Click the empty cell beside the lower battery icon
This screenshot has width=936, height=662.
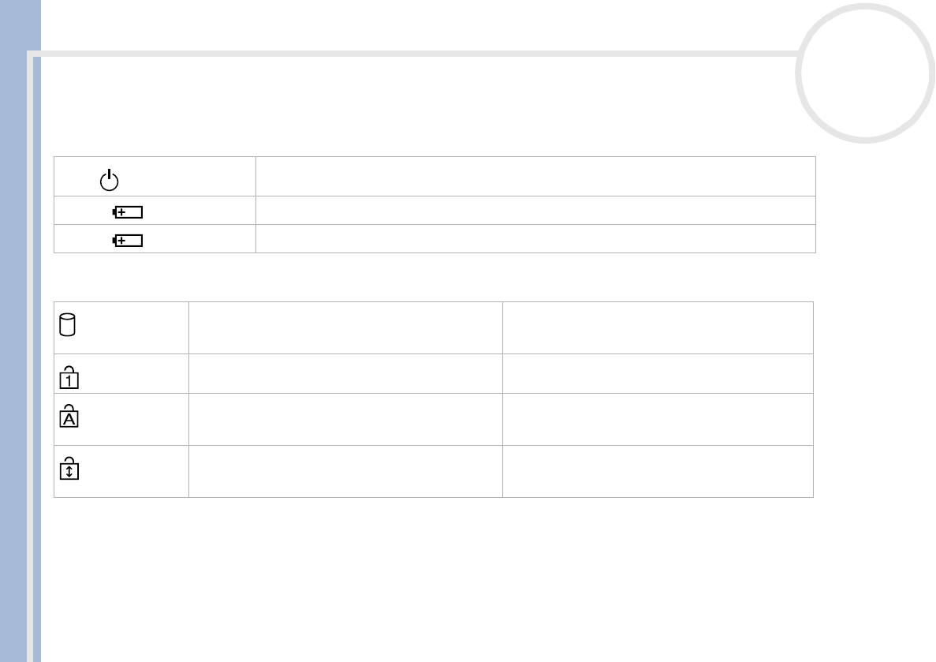coord(535,239)
